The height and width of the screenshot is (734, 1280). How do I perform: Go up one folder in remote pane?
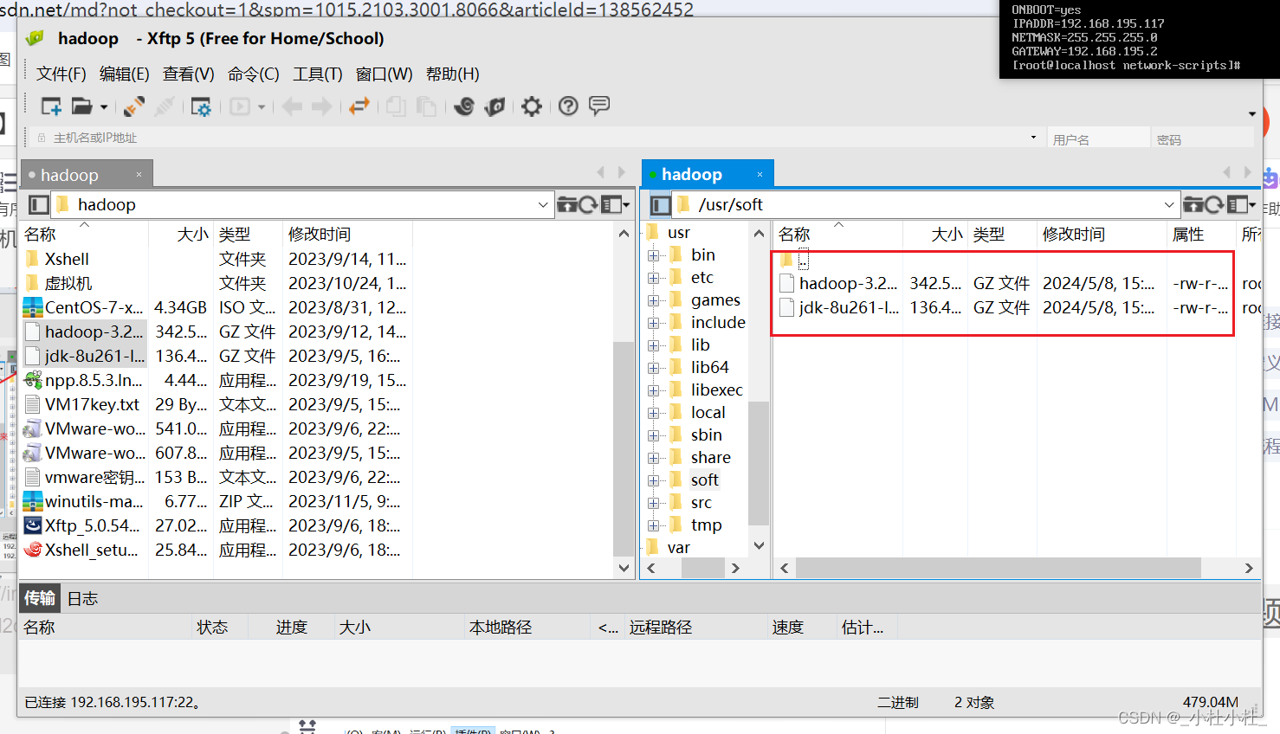(x=1193, y=205)
